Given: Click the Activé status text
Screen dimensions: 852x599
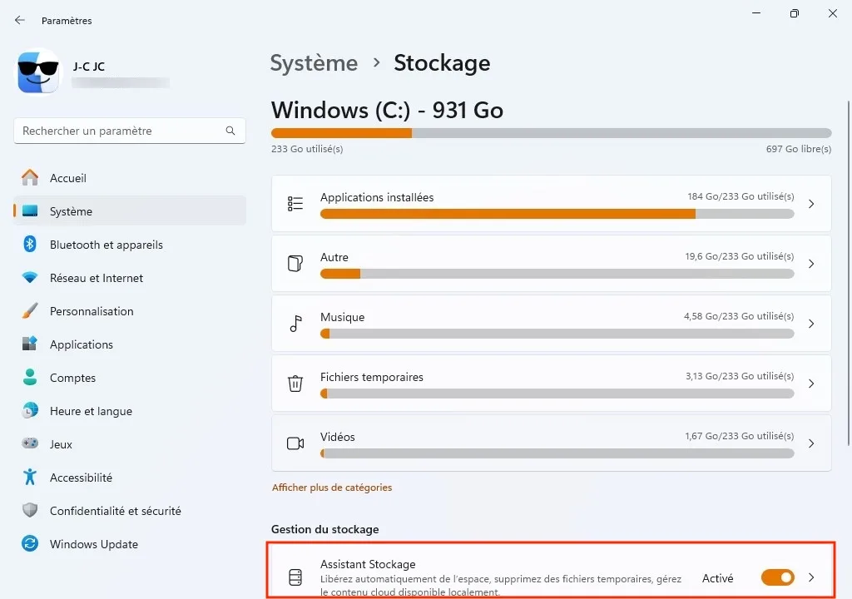Looking at the screenshot, I should pyautogui.click(x=717, y=578).
